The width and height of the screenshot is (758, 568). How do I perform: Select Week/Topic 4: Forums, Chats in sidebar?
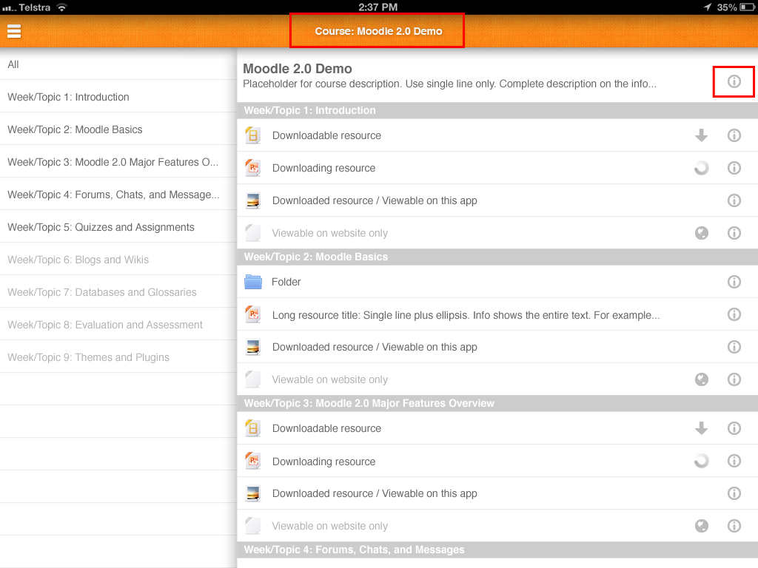118,195
